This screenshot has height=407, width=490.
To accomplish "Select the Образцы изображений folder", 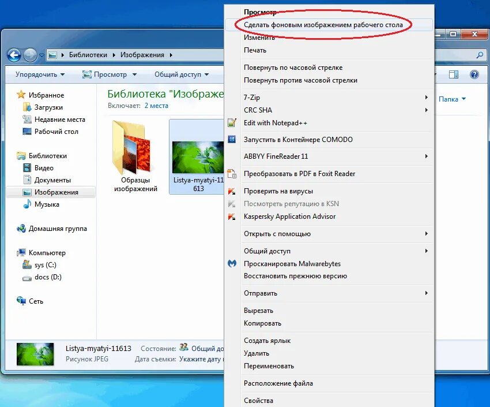I will click(x=135, y=156).
